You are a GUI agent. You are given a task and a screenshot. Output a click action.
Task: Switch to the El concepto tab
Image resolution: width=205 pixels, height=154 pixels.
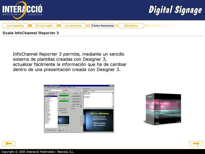tap(44, 26)
